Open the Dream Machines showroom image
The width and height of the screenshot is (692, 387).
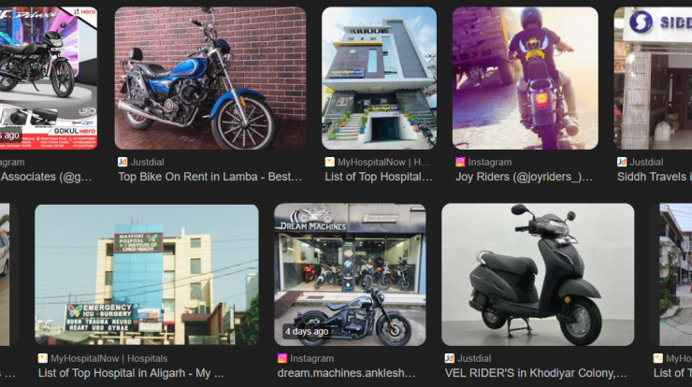point(350,275)
